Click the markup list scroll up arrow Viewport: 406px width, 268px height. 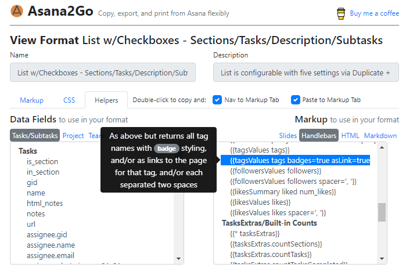tap(382, 147)
